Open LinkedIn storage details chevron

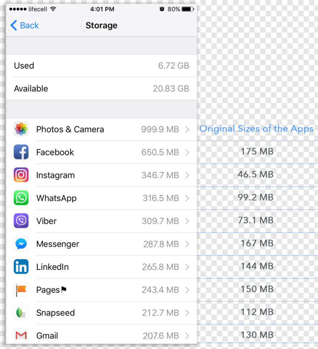[x=187, y=267]
